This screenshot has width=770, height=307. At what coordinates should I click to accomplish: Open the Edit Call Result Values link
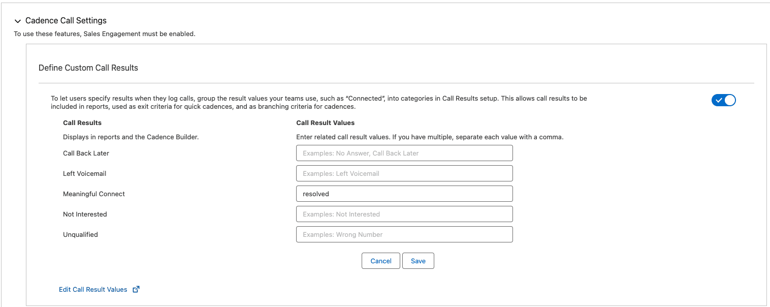pos(93,289)
